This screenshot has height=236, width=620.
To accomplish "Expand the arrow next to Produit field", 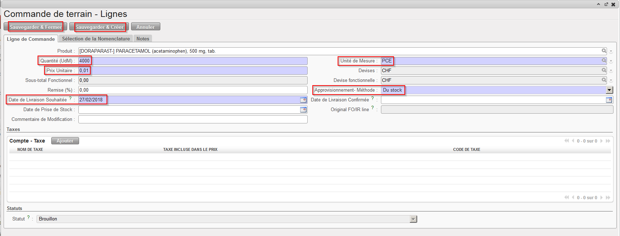I will 611,52.
